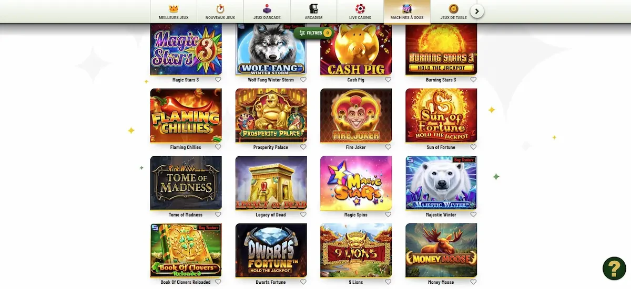The width and height of the screenshot is (631, 289).
Task: Favorite Cash Pig using its heart
Action: [388, 80]
